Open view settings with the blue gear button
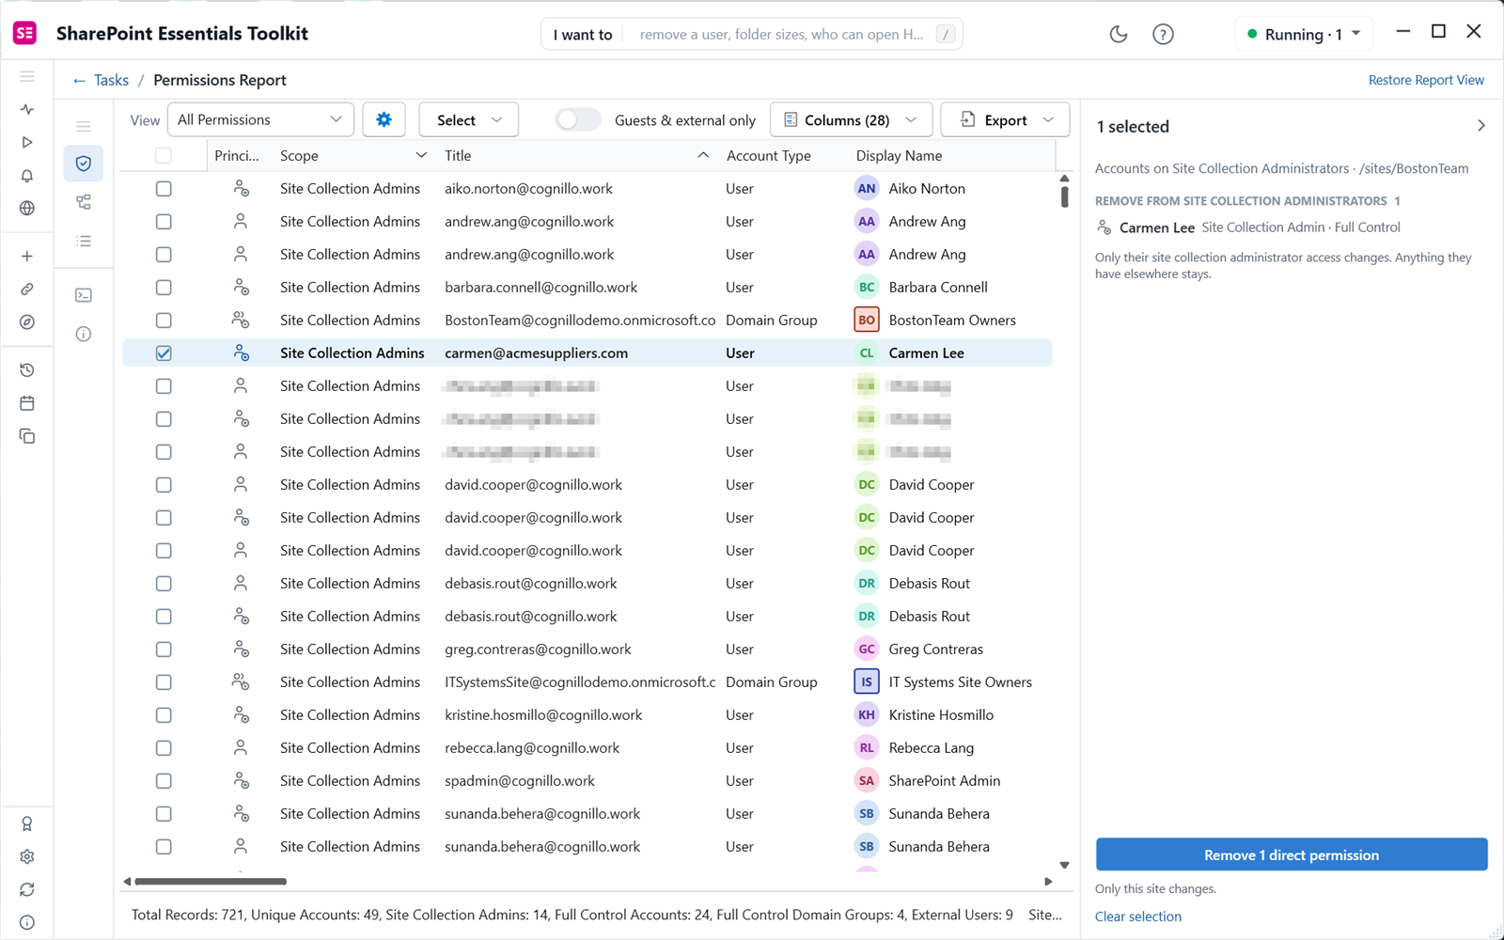Image resolution: width=1504 pixels, height=940 pixels. (x=384, y=119)
